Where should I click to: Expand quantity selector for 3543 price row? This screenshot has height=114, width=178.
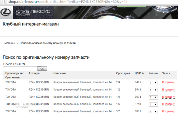click(153, 90)
